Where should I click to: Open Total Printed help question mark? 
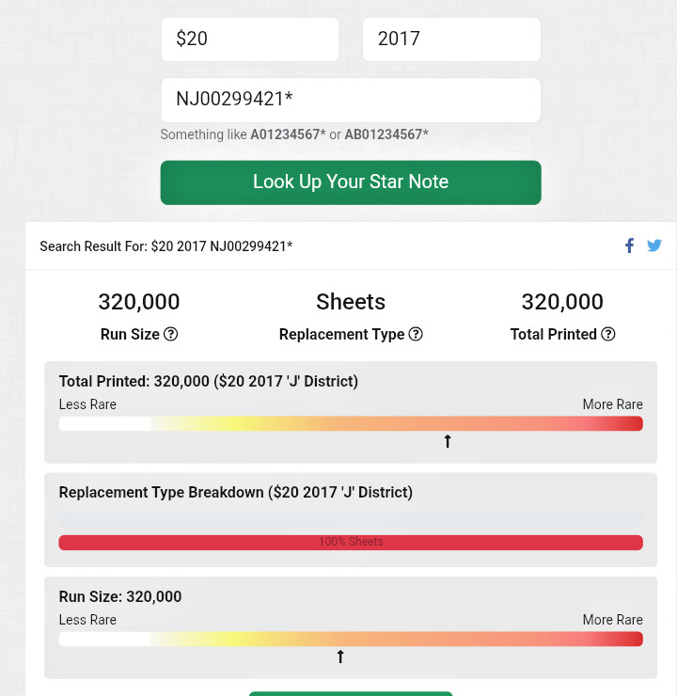[x=608, y=334]
